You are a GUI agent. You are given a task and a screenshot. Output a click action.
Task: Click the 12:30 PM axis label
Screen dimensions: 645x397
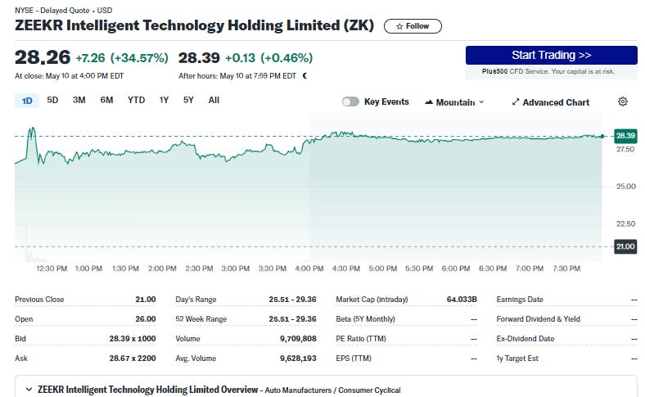click(52, 268)
